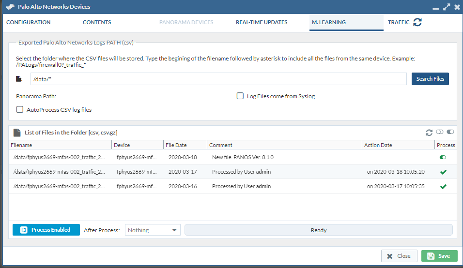The width and height of the screenshot is (463, 268).
Task: Click green checkmark for 2020-03-17 file
Action: 443,172
